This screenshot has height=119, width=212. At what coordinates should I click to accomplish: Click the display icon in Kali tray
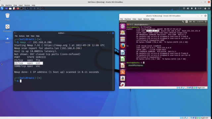[x=184, y=8]
